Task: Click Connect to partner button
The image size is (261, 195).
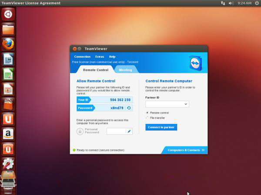Action: pyautogui.click(x=161, y=127)
